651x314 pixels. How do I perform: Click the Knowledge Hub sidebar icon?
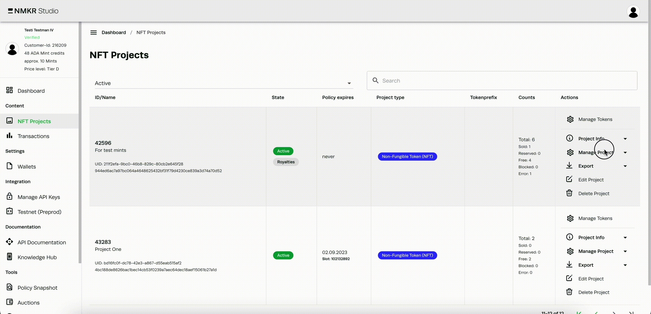point(9,257)
